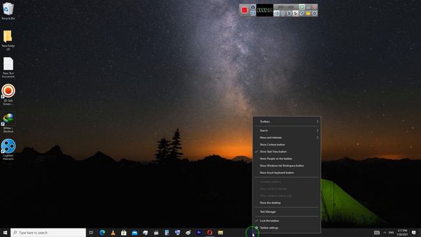This screenshot has width=421, height=237.
Task: Click the red screen recorder taskbar icon
Action: (x=210, y=232)
